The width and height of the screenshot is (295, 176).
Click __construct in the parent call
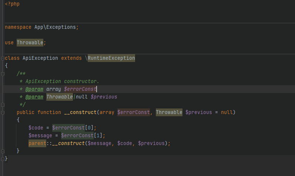68,144
